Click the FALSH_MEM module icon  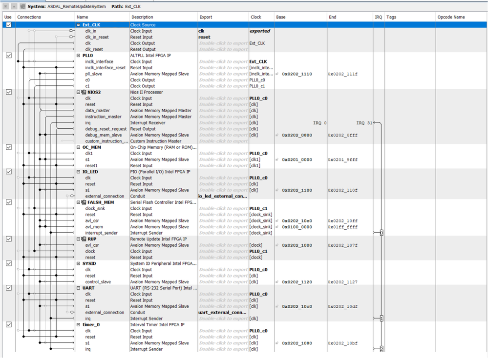tap(84, 202)
